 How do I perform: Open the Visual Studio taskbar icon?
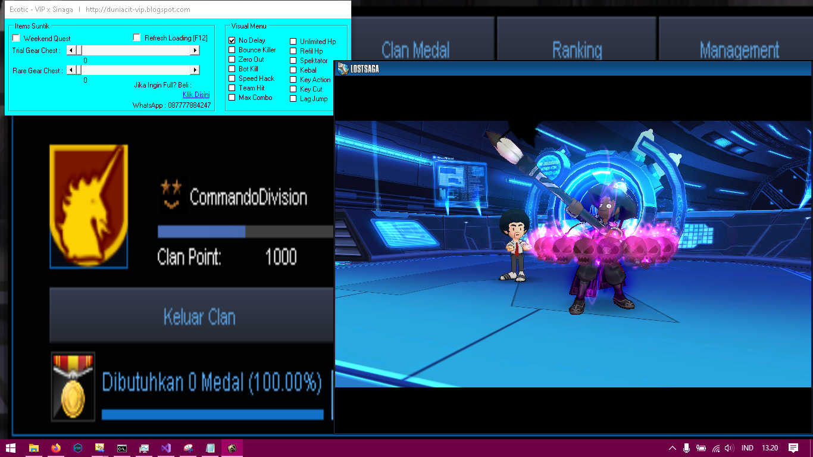click(166, 448)
